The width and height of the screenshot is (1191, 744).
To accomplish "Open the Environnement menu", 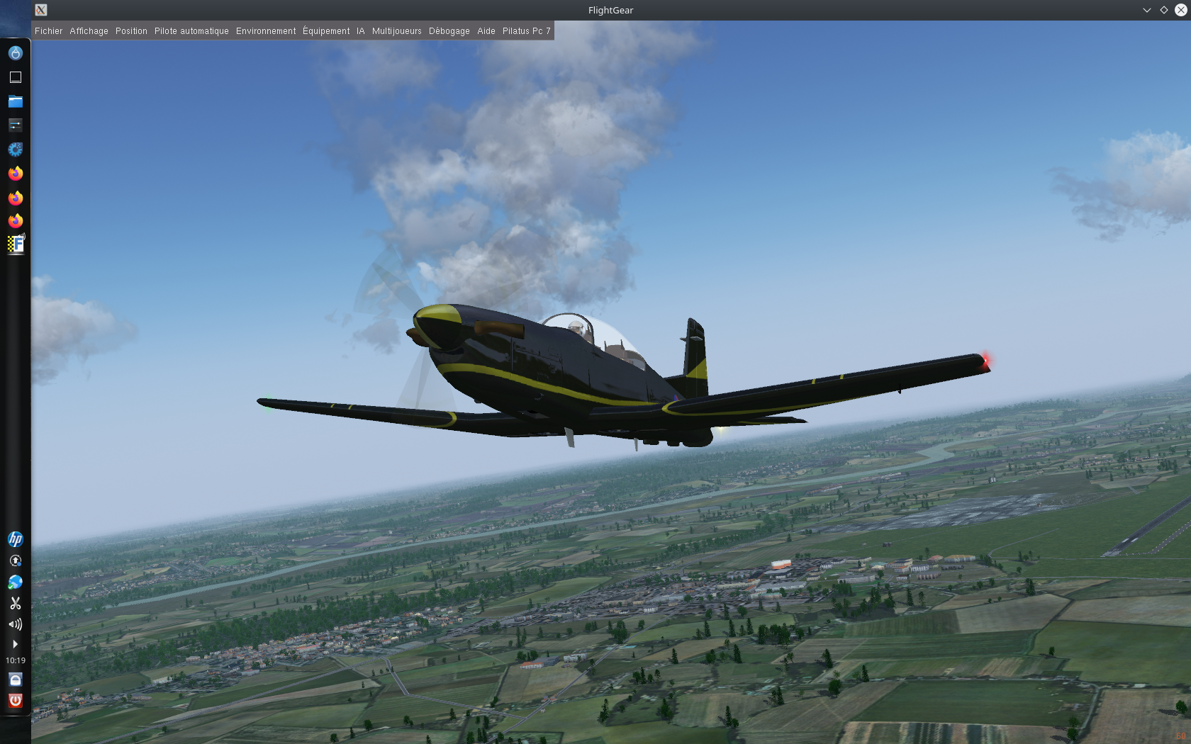I will (267, 31).
